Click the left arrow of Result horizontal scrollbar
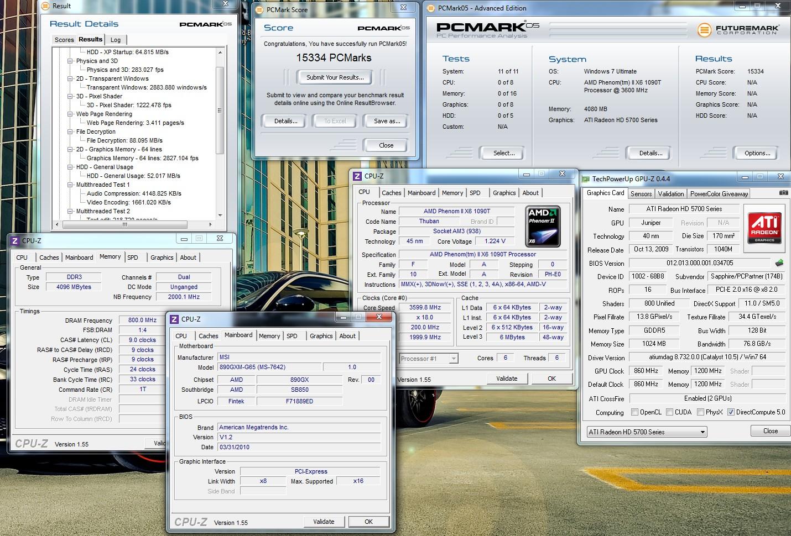The image size is (791, 536). tap(57, 224)
